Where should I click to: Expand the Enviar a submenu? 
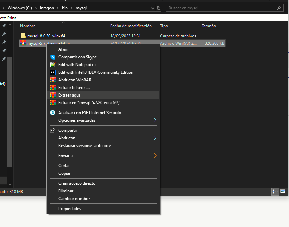pyautogui.click(x=66, y=156)
